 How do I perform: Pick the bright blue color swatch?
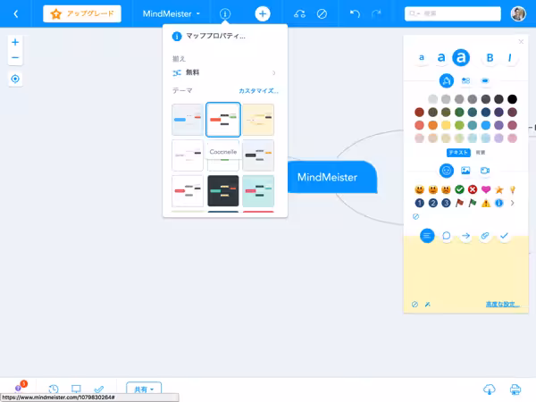pyautogui.click(x=485, y=125)
